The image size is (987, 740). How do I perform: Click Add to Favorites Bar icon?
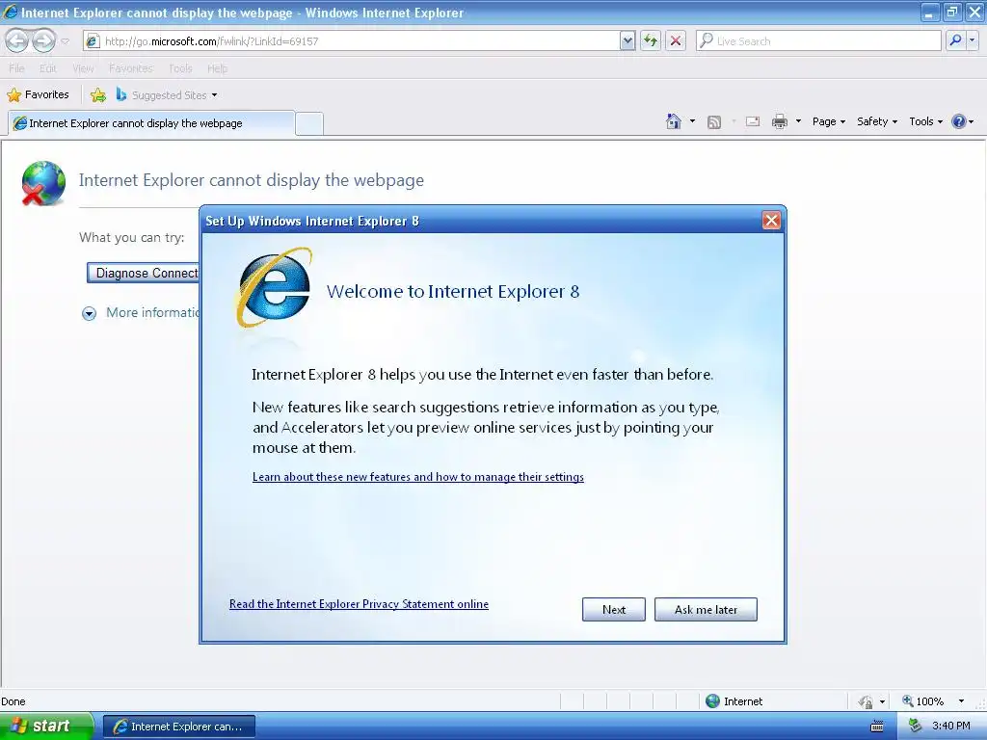point(98,95)
